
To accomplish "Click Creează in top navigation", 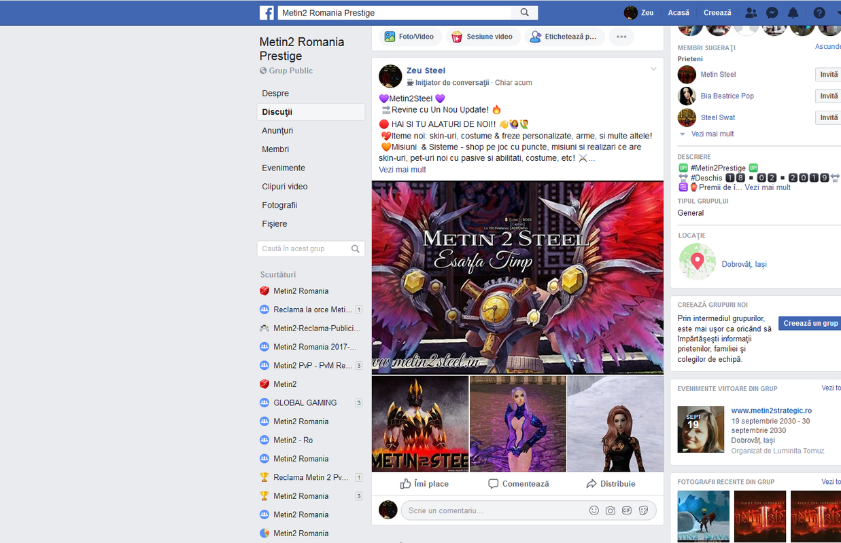I will (717, 13).
